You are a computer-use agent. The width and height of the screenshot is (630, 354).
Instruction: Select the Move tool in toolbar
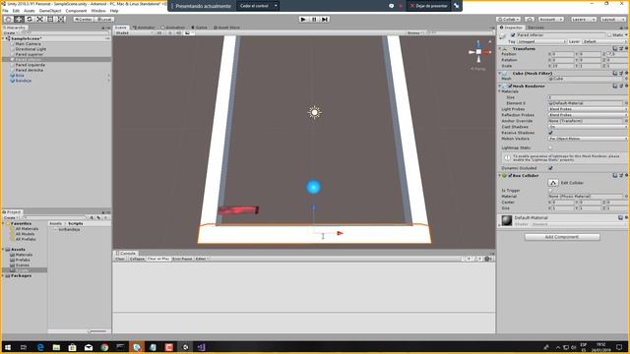(19, 20)
